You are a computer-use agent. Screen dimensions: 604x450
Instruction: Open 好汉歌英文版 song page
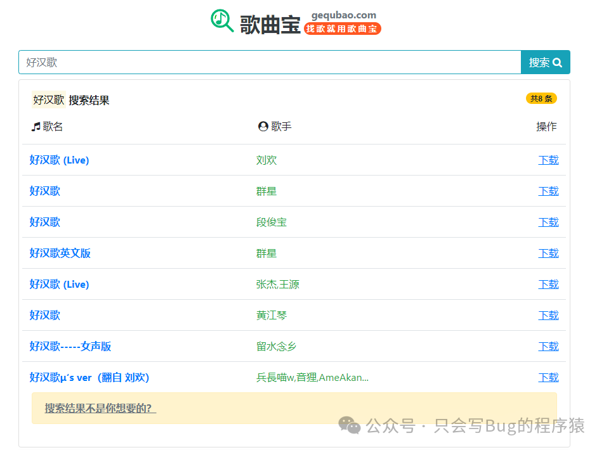(60, 253)
